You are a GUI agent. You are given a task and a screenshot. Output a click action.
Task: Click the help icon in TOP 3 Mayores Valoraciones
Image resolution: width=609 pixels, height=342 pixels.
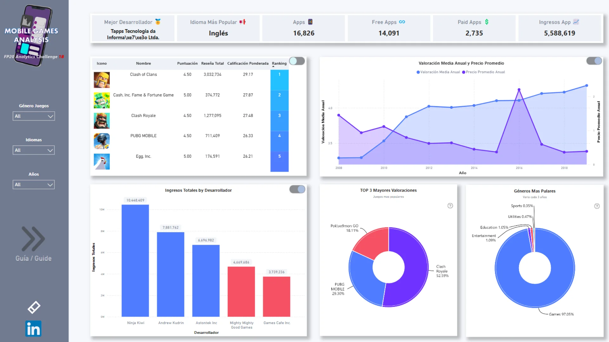[x=450, y=206]
